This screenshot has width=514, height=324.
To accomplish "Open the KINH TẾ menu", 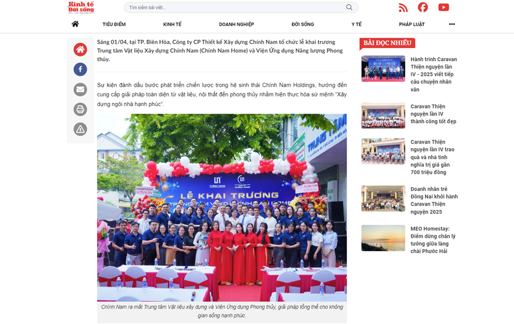I will coord(172,24).
